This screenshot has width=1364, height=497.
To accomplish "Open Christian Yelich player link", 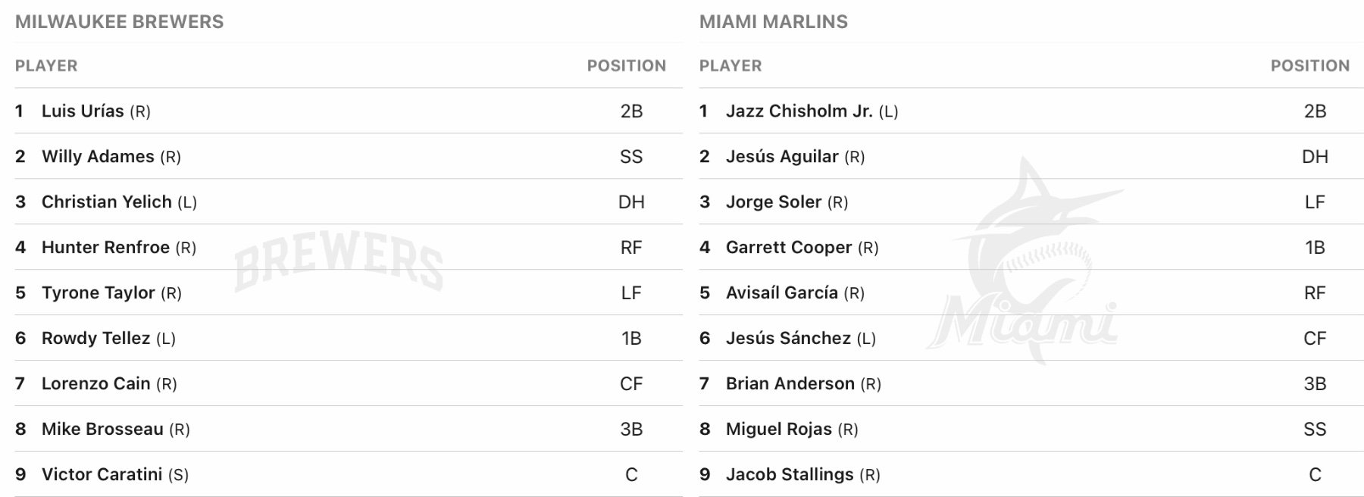I will (106, 202).
